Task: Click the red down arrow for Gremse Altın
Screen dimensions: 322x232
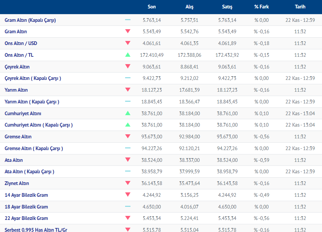Action: (128, 136)
